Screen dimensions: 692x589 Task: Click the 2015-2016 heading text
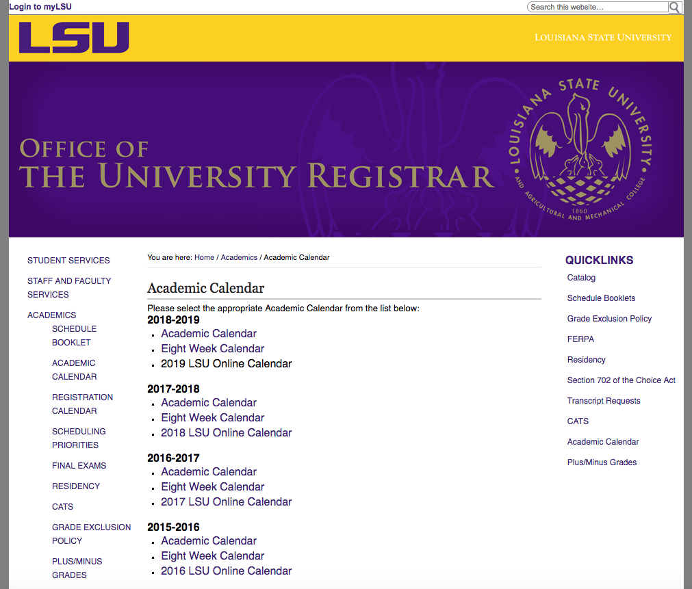coord(173,527)
